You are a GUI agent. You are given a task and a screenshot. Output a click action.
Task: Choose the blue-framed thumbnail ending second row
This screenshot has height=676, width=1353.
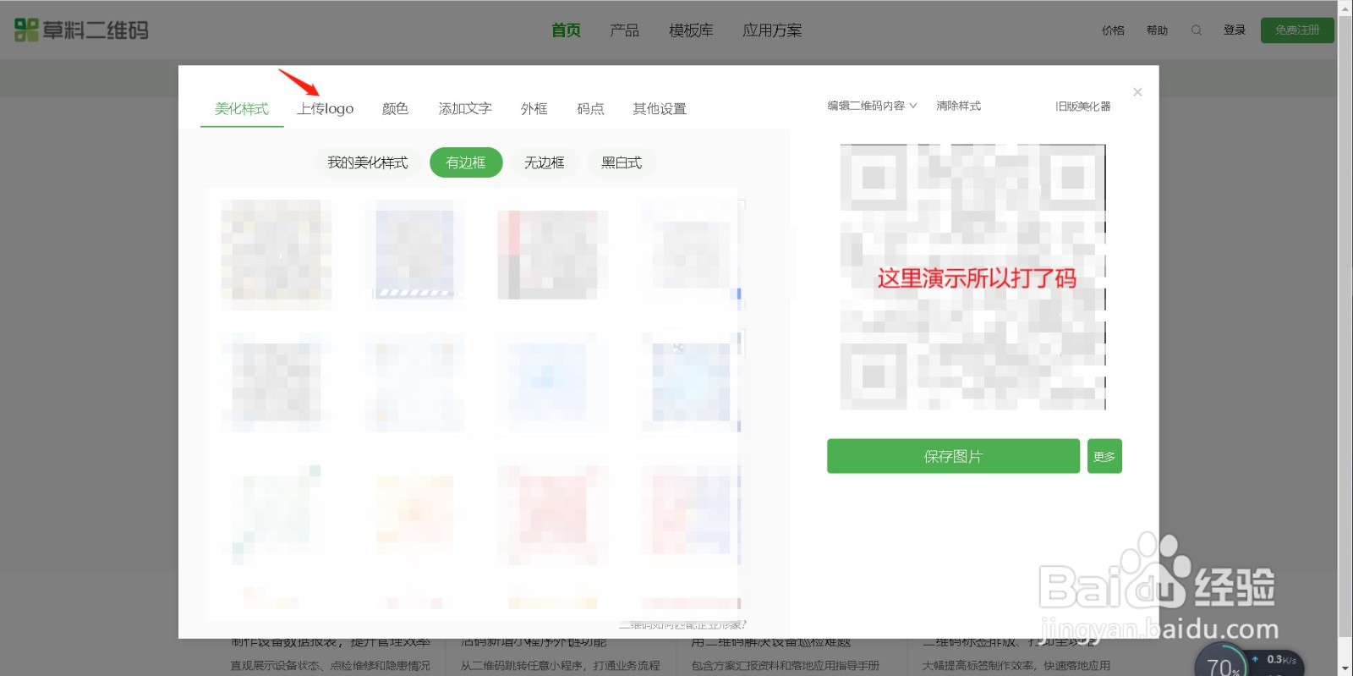(691, 382)
